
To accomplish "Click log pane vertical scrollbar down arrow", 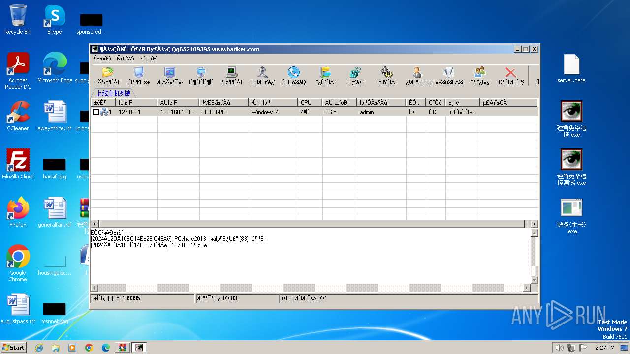I will tap(534, 280).
